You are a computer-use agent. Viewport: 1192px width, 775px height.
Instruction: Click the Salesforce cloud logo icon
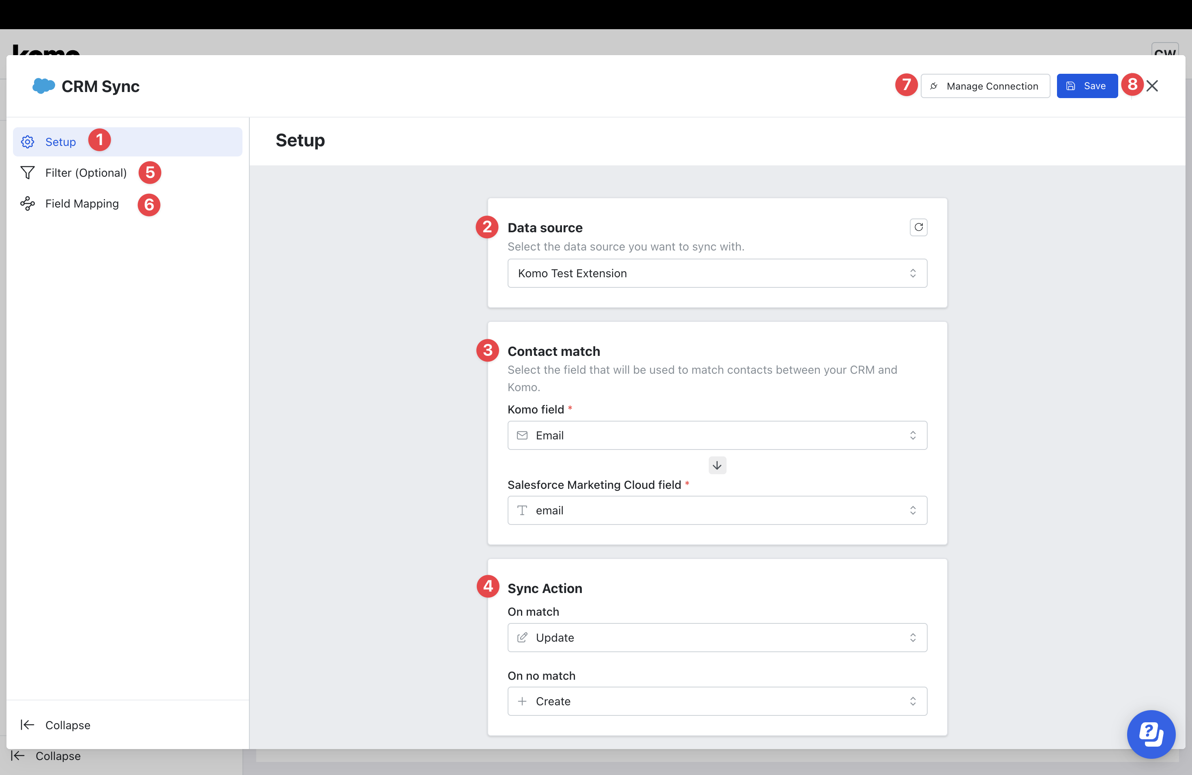(43, 86)
